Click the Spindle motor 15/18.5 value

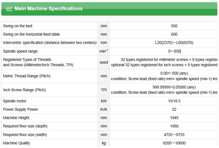[x=174, y=101]
